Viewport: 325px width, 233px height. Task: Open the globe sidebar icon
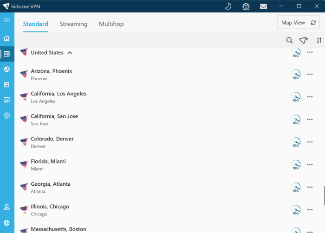tap(6, 69)
